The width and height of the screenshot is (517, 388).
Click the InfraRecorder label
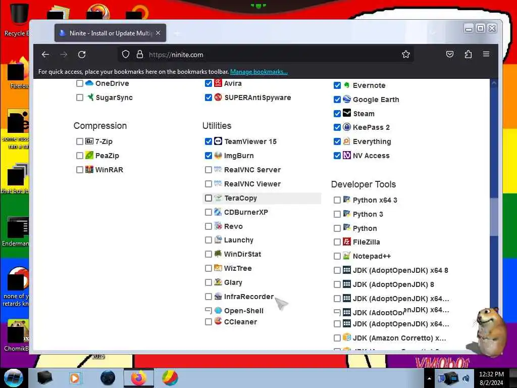[249, 297]
